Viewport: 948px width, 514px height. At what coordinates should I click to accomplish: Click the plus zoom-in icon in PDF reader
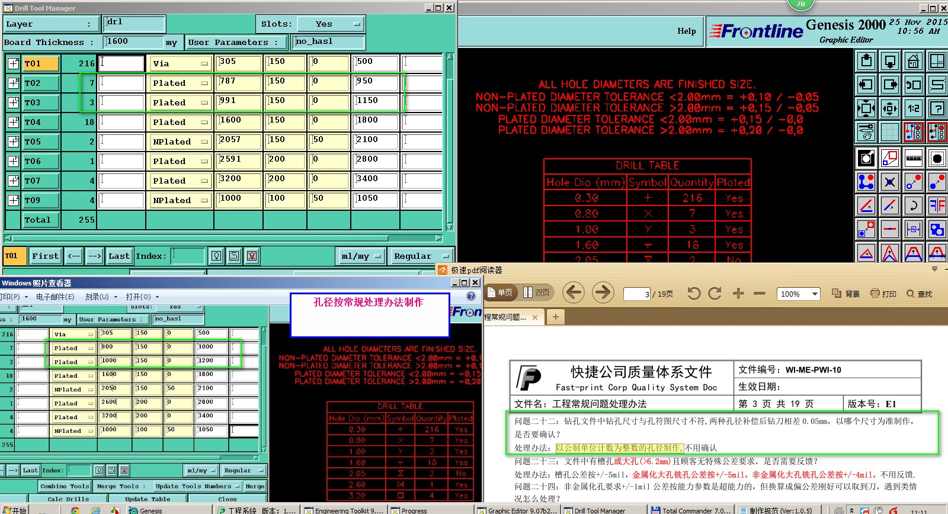[738, 293]
